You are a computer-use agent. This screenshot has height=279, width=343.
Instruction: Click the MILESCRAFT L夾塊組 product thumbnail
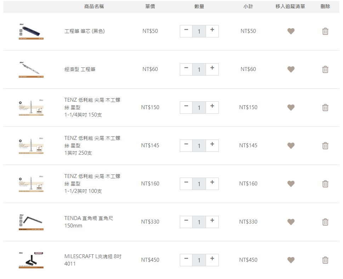tap(31, 260)
